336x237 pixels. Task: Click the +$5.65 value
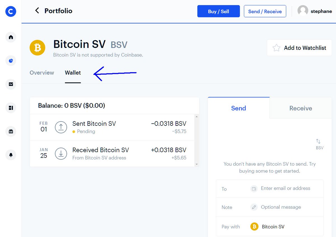coord(179,158)
